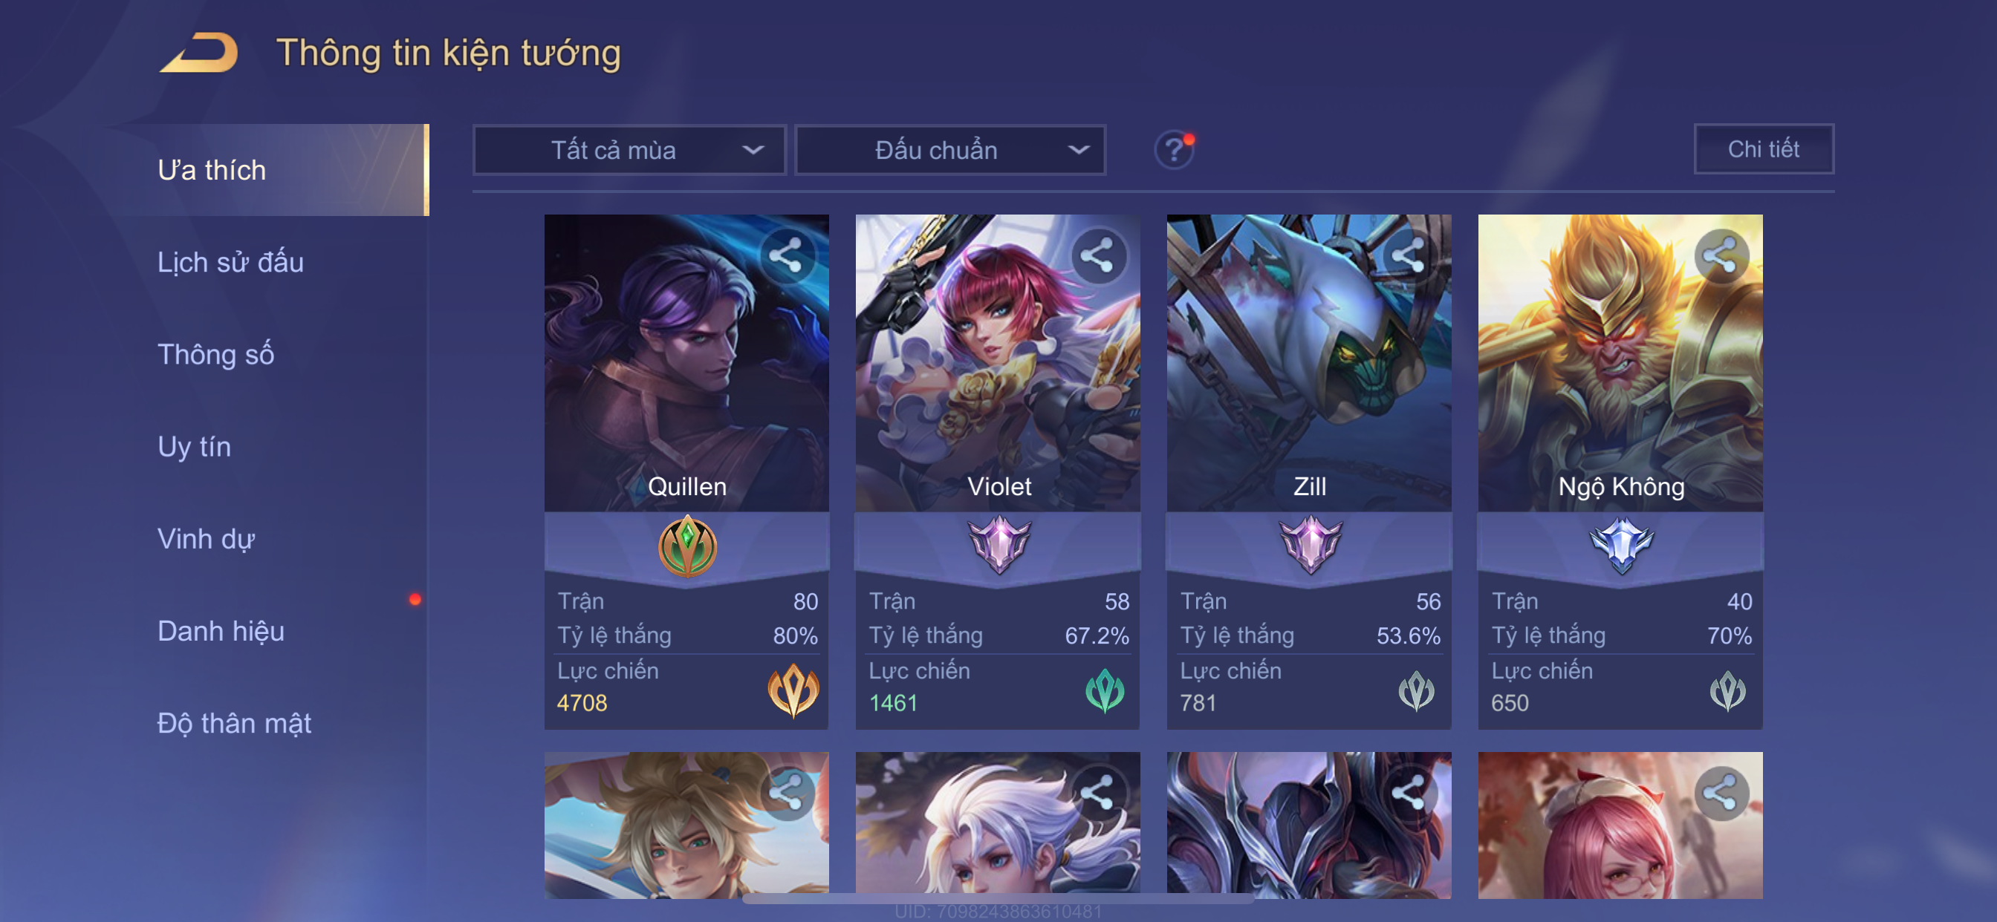The height and width of the screenshot is (922, 1997).
Task: Tap Violet's teal Lực chiến emblem
Action: (1105, 690)
